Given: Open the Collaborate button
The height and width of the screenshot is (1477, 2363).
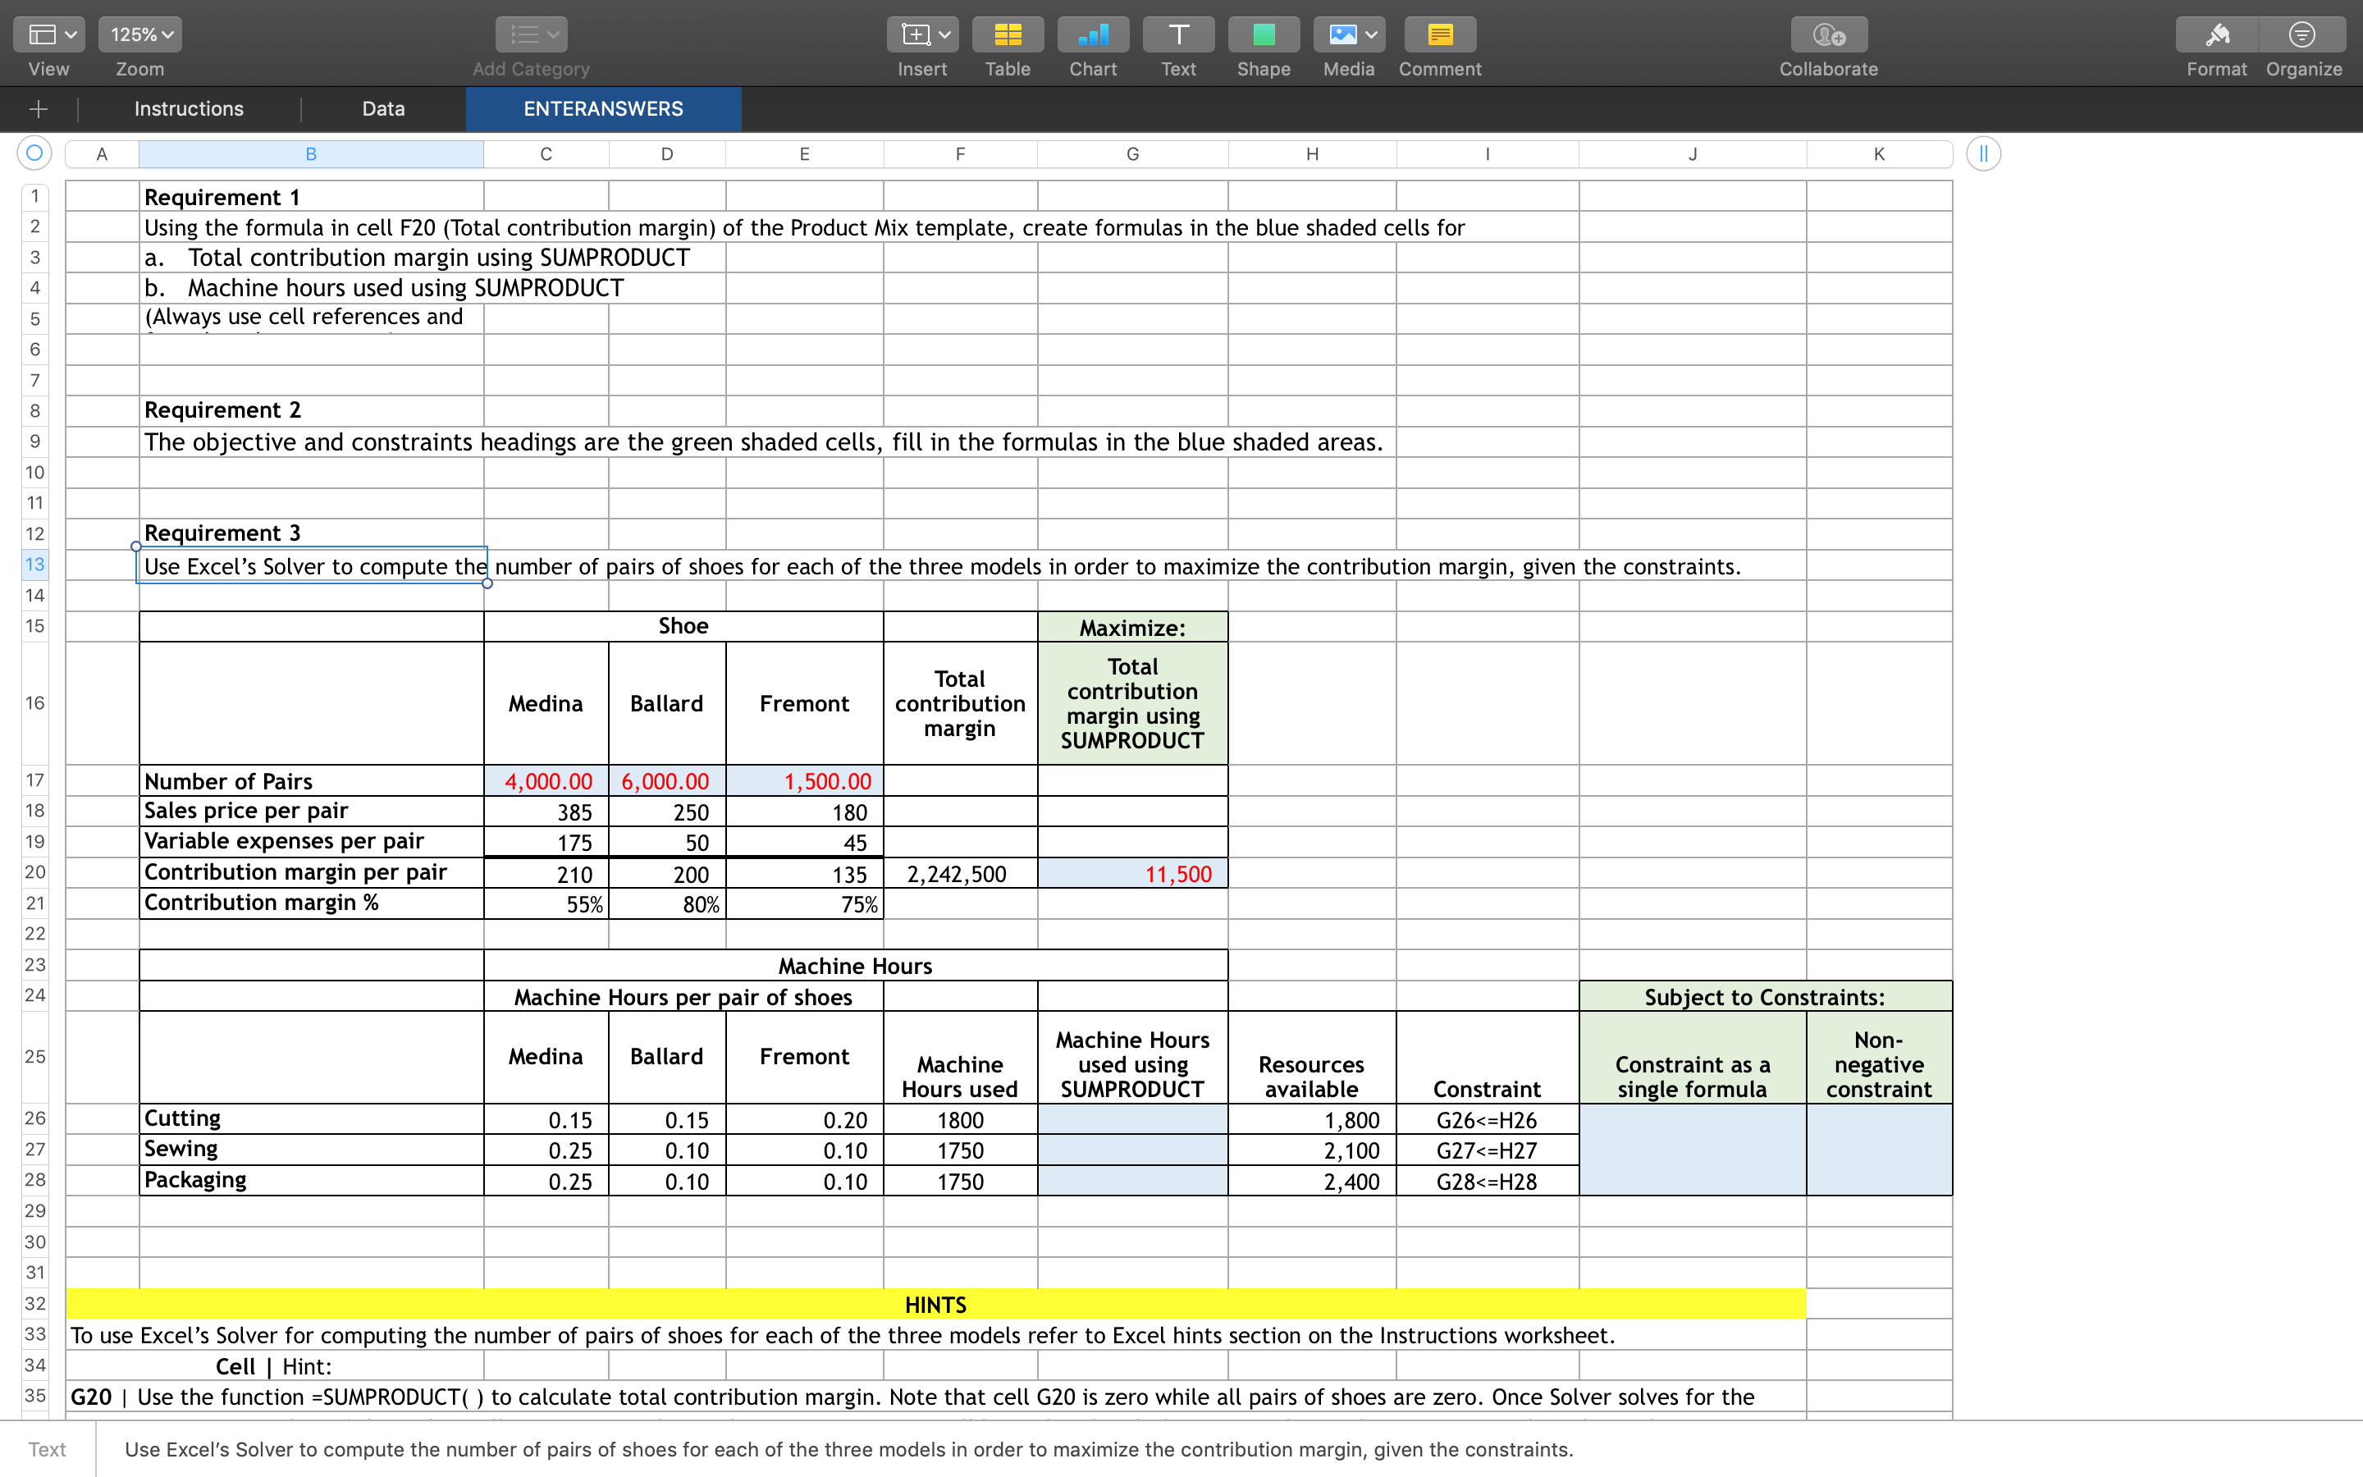Looking at the screenshot, I should 1828,35.
